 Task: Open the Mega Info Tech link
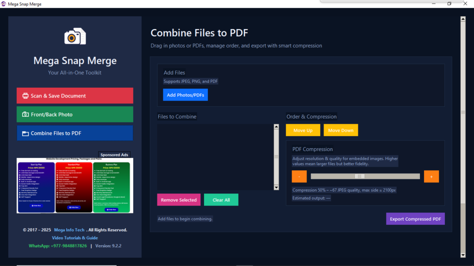[x=69, y=230]
